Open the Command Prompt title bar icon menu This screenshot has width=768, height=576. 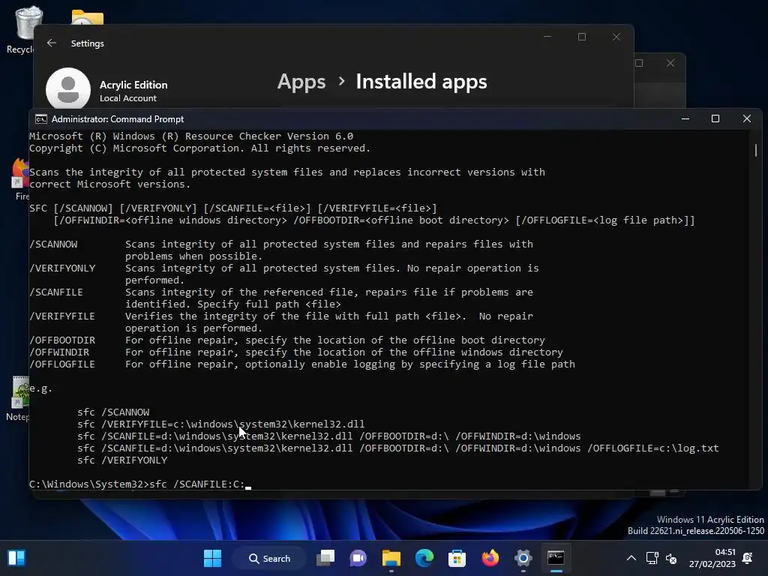[x=41, y=119]
